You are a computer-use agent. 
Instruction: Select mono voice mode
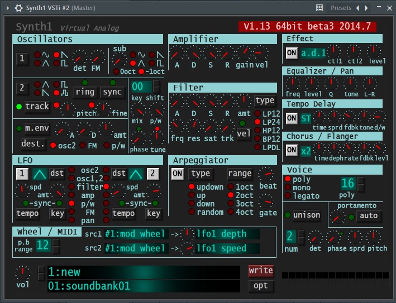288,187
